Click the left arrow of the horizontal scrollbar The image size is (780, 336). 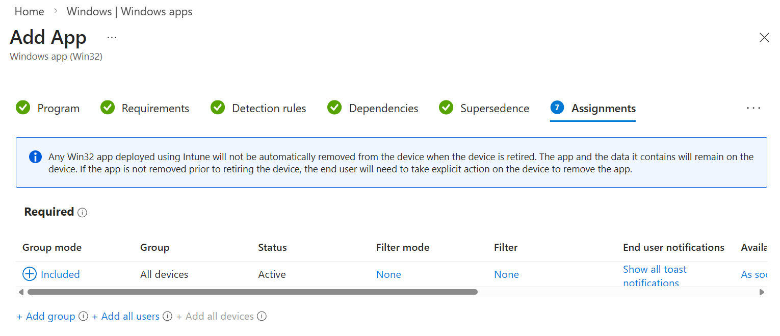21,292
